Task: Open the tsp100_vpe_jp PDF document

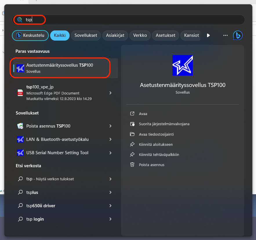Action: point(66,93)
